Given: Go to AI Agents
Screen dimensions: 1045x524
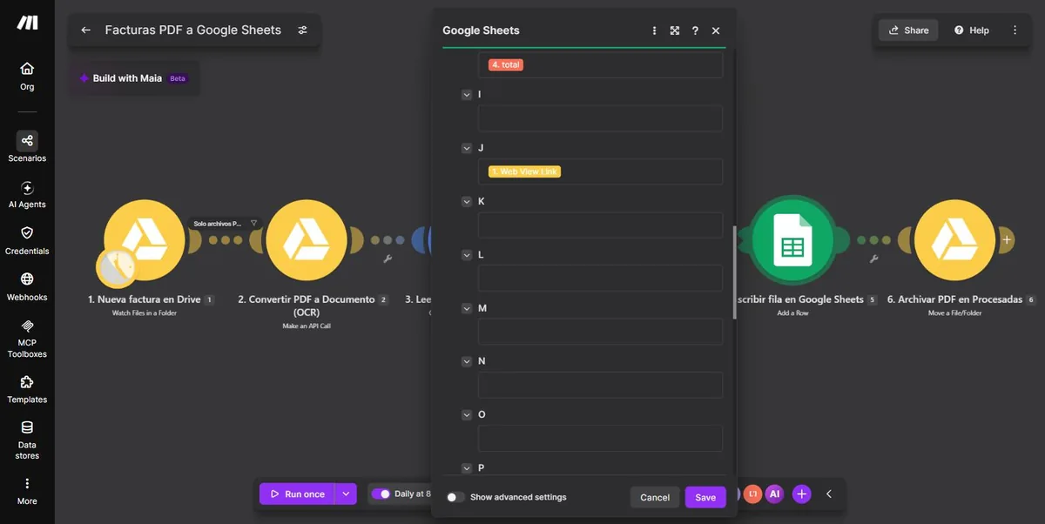Looking at the screenshot, I should tap(27, 194).
